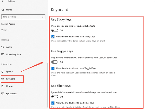Viewport: 156px width, 109px height.
Task: Open the Closed captions settings page
Action: pos(14,54)
